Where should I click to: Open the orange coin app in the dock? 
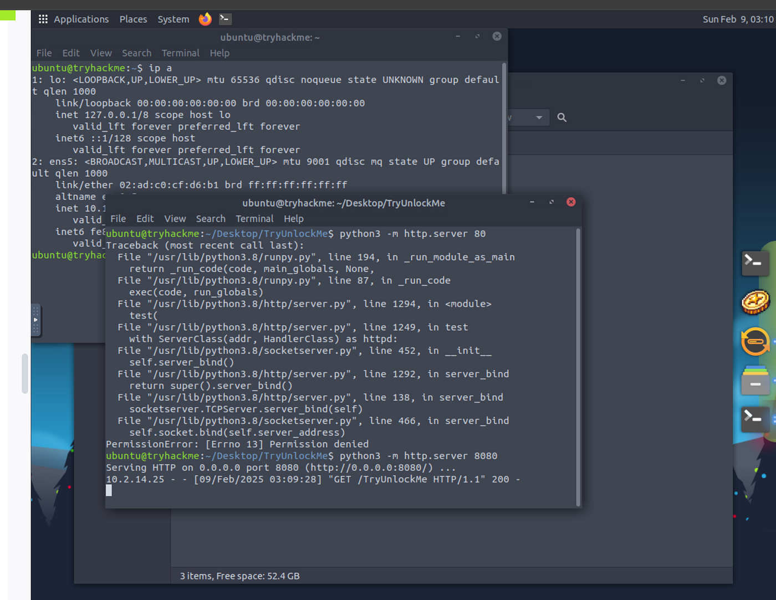pos(755,302)
